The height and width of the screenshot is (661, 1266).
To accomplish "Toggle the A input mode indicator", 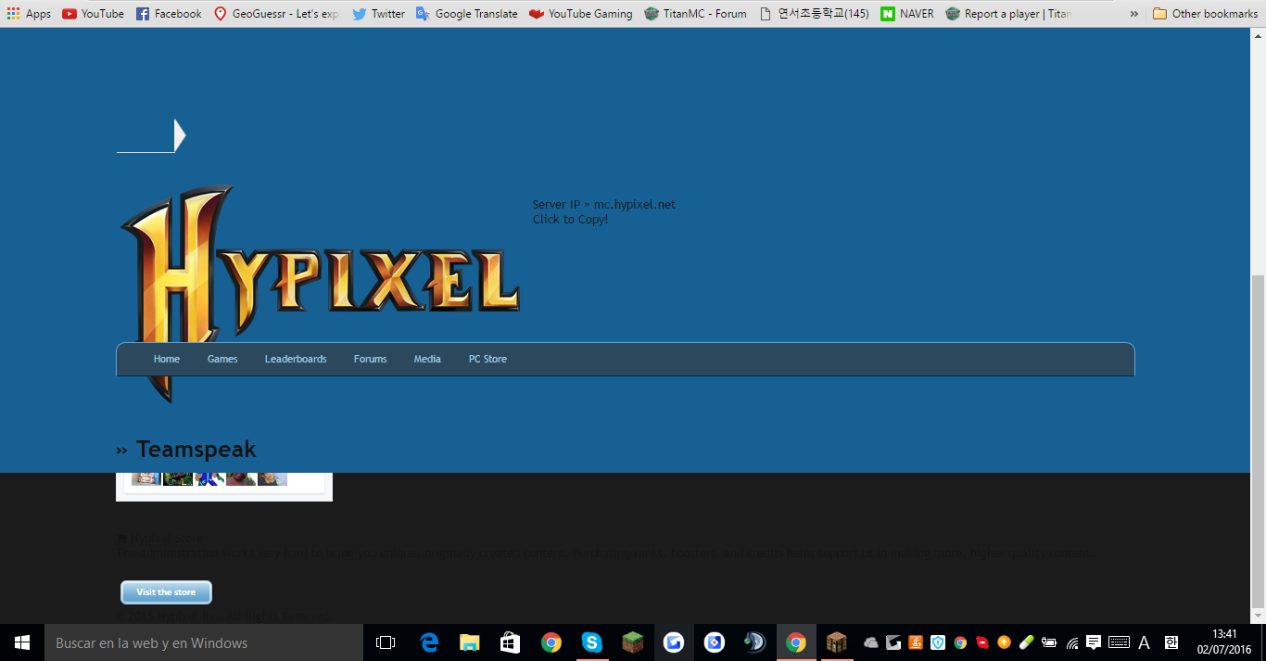I will pos(1145,642).
